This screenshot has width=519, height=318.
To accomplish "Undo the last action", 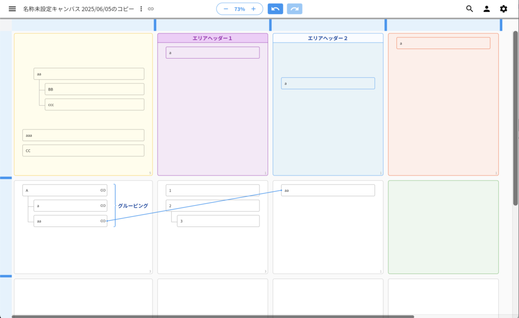I will click(x=275, y=9).
